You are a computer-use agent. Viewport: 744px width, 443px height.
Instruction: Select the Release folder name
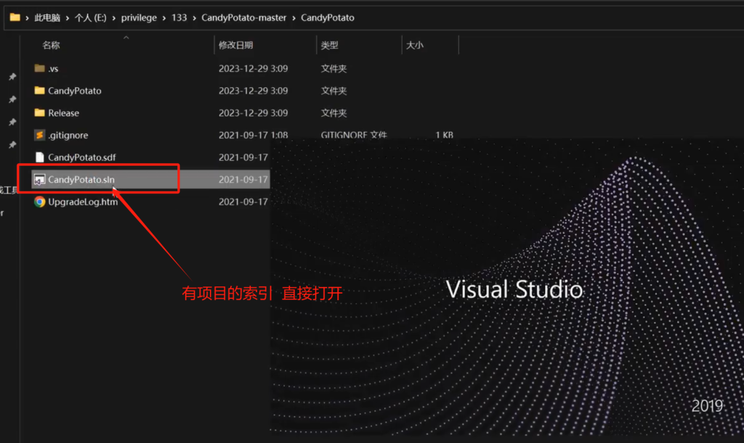(x=64, y=113)
